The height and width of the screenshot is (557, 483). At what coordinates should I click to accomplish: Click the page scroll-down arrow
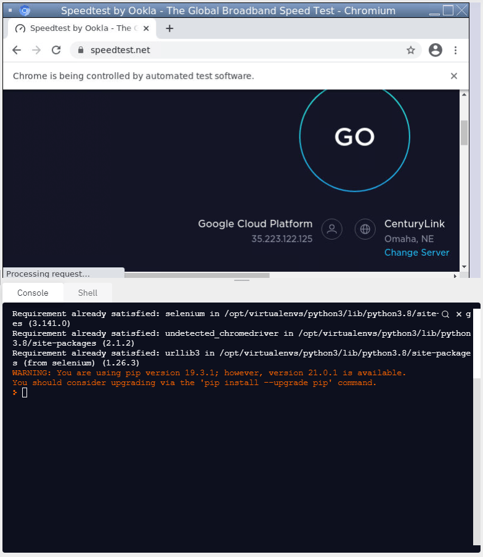[x=464, y=267]
